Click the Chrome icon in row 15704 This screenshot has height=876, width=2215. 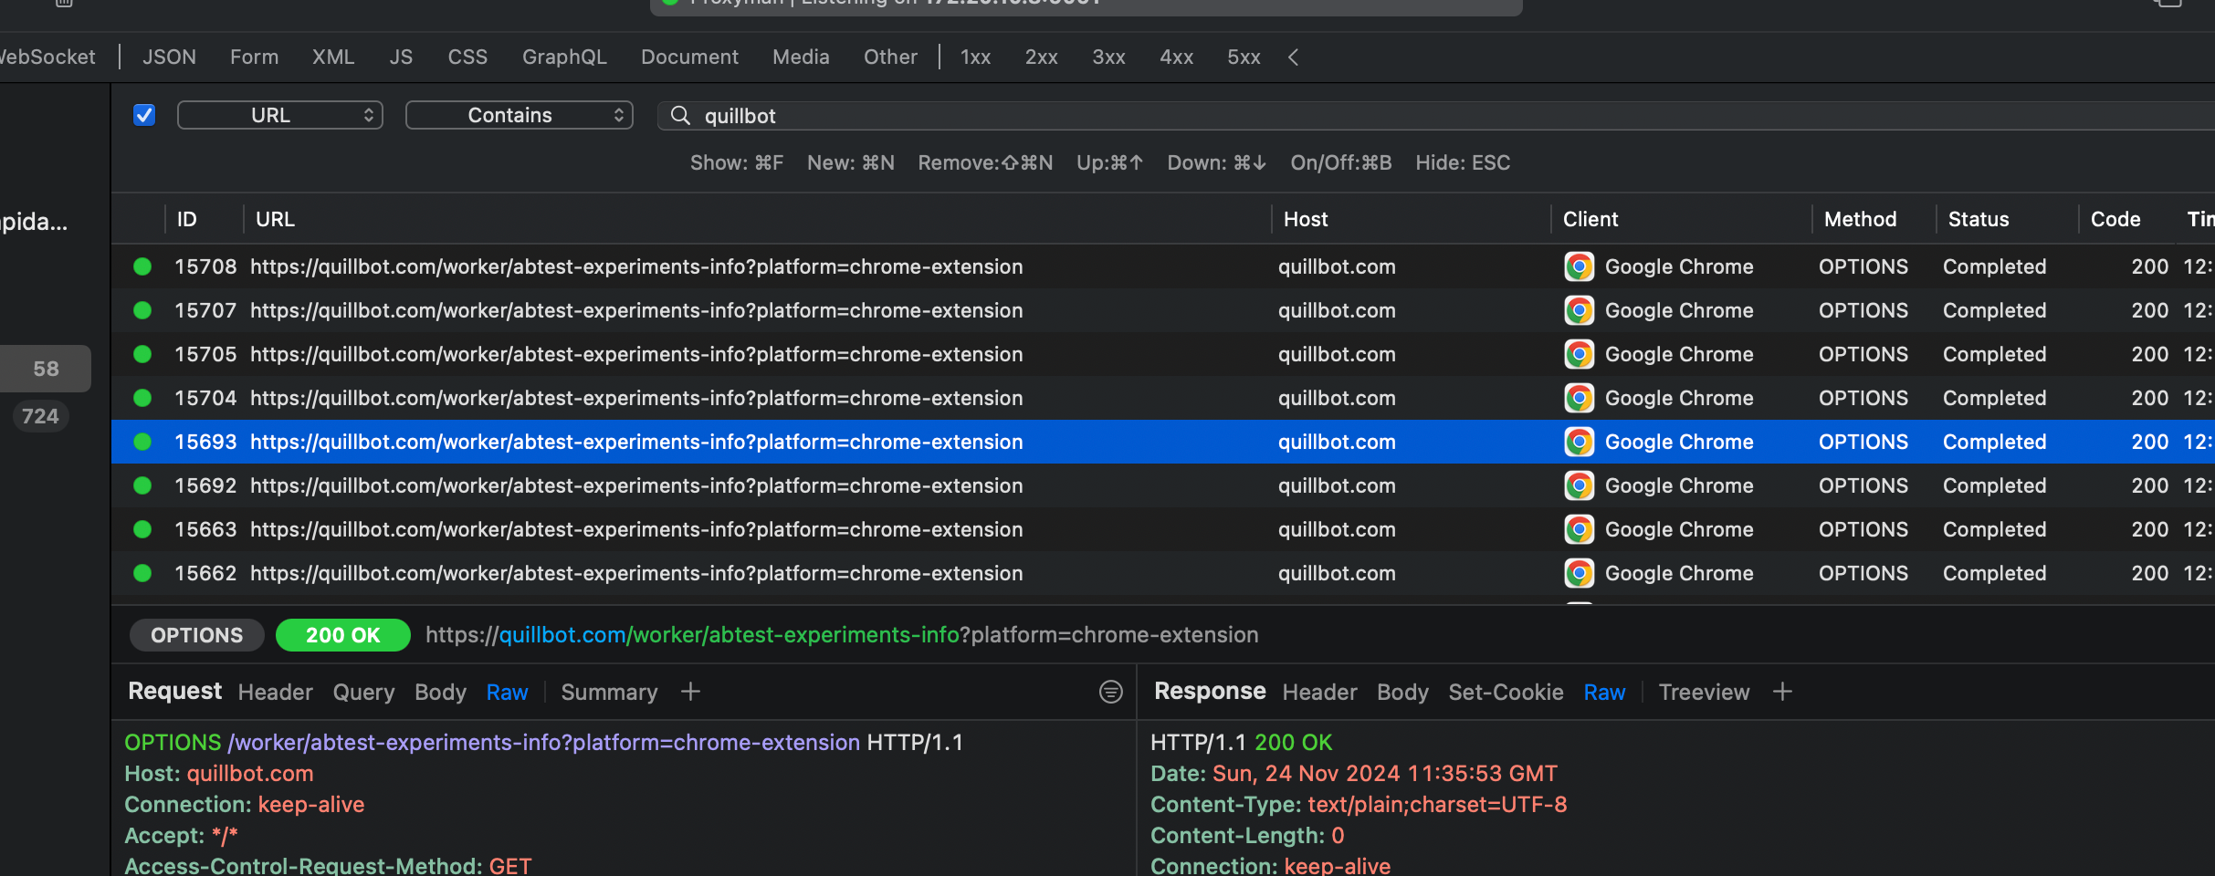click(x=1579, y=398)
